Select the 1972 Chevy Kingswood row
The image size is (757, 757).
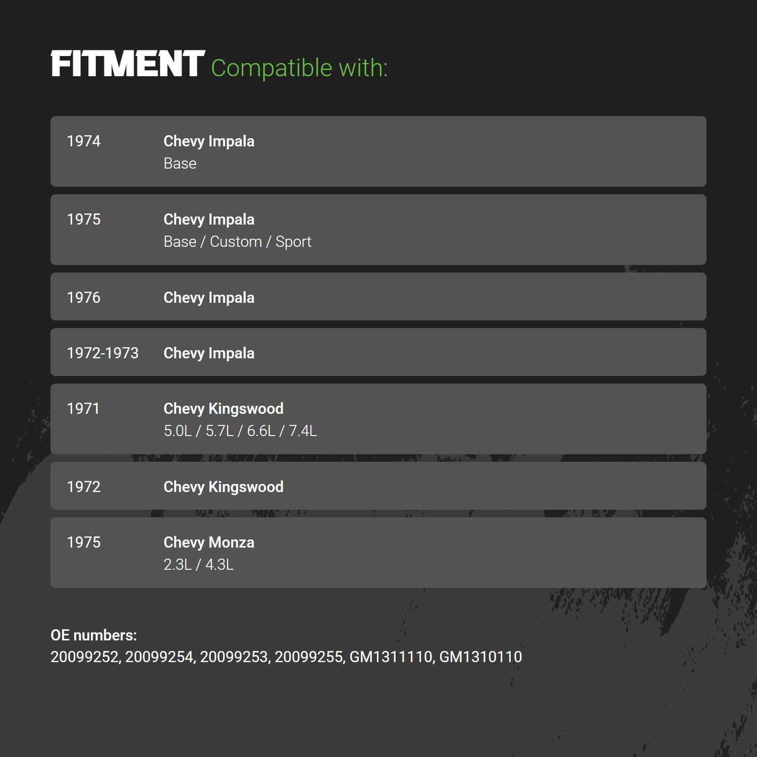point(379,486)
